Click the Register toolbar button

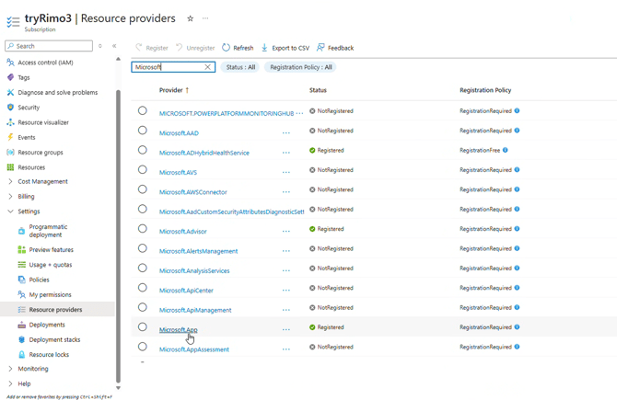click(152, 48)
